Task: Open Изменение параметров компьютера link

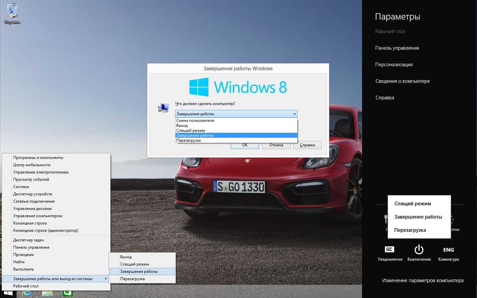Action: pos(423,280)
